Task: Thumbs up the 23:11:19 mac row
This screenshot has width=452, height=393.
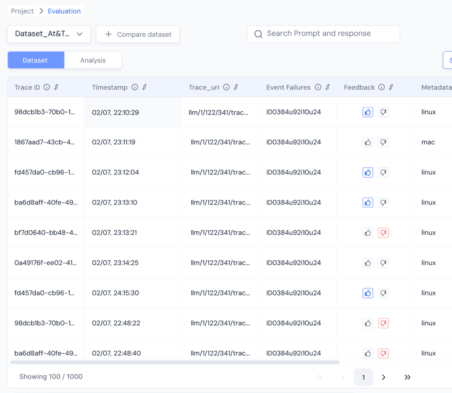Action: 368,142
